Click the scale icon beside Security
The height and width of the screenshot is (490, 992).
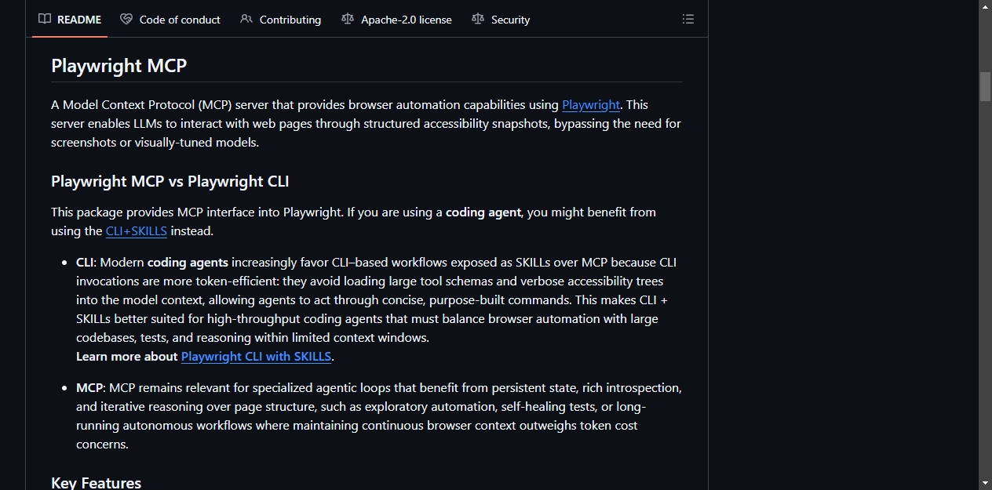point(478,19)
